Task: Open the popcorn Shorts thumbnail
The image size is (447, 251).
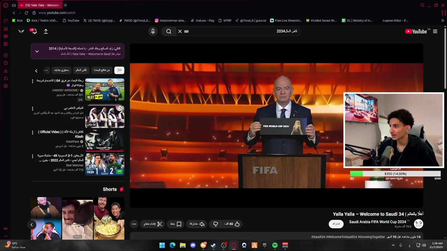Action: (x=109, y=219)
